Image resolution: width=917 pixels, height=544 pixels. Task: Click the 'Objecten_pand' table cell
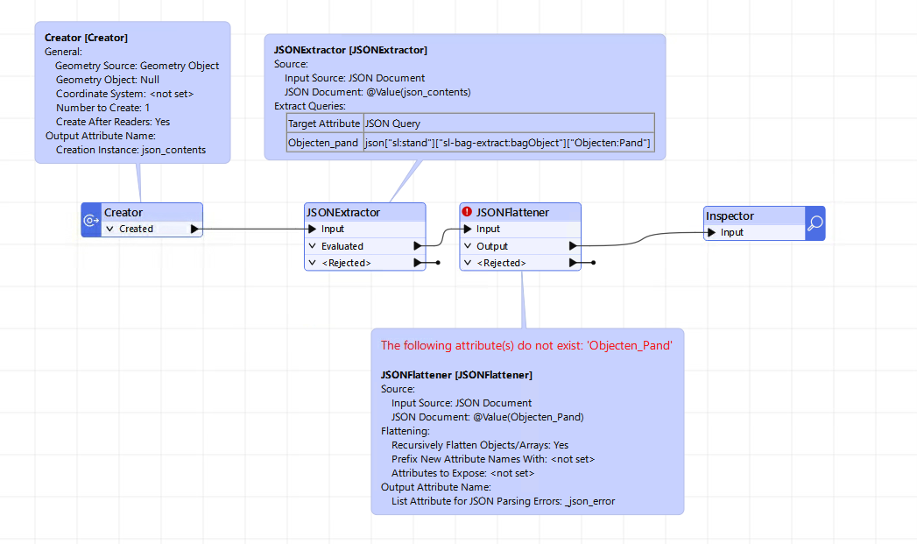[324, 143]
